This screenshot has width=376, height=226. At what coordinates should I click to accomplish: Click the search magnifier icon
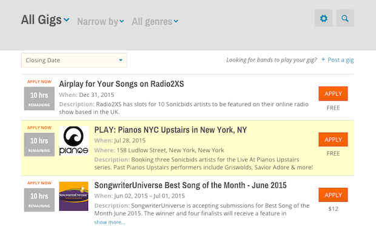(345, 18)
